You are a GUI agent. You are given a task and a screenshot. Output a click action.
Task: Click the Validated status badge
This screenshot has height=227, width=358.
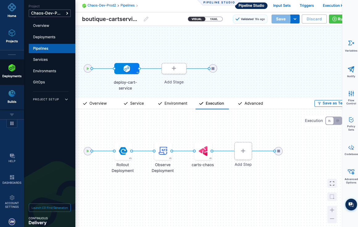click(250, 19)
